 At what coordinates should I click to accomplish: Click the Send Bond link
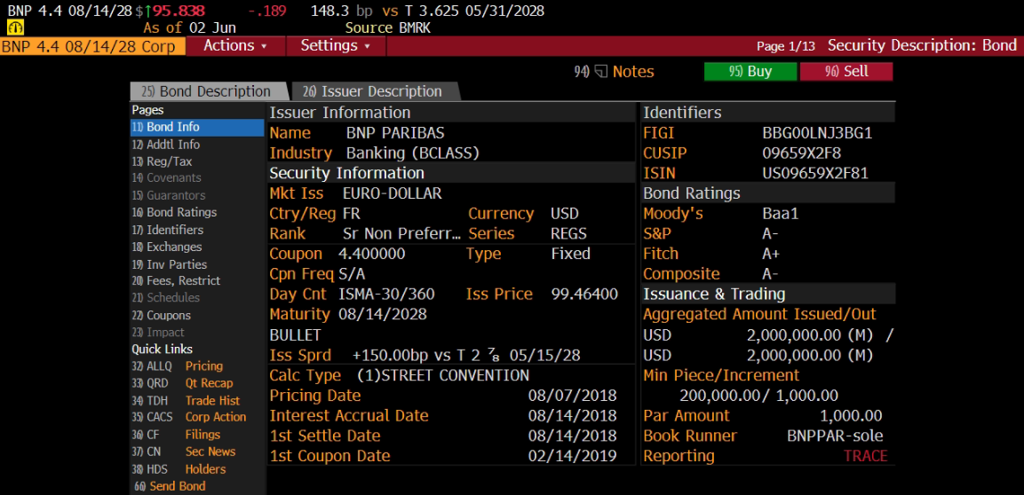pos(170,486)
